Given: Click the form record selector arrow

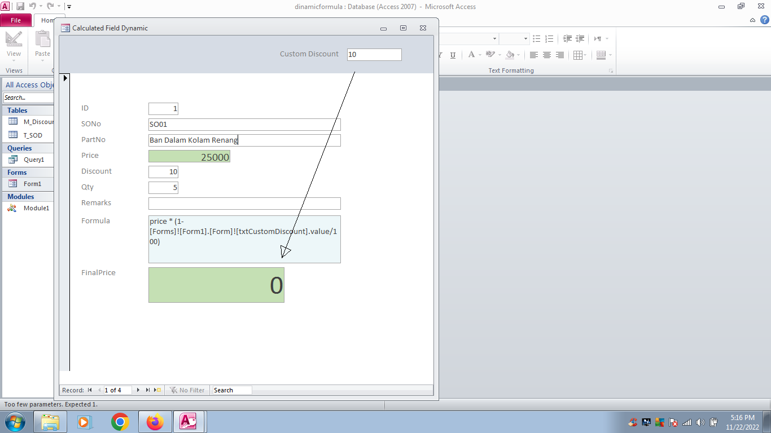Looking at the screenshot, I should [x=65, y=78].
